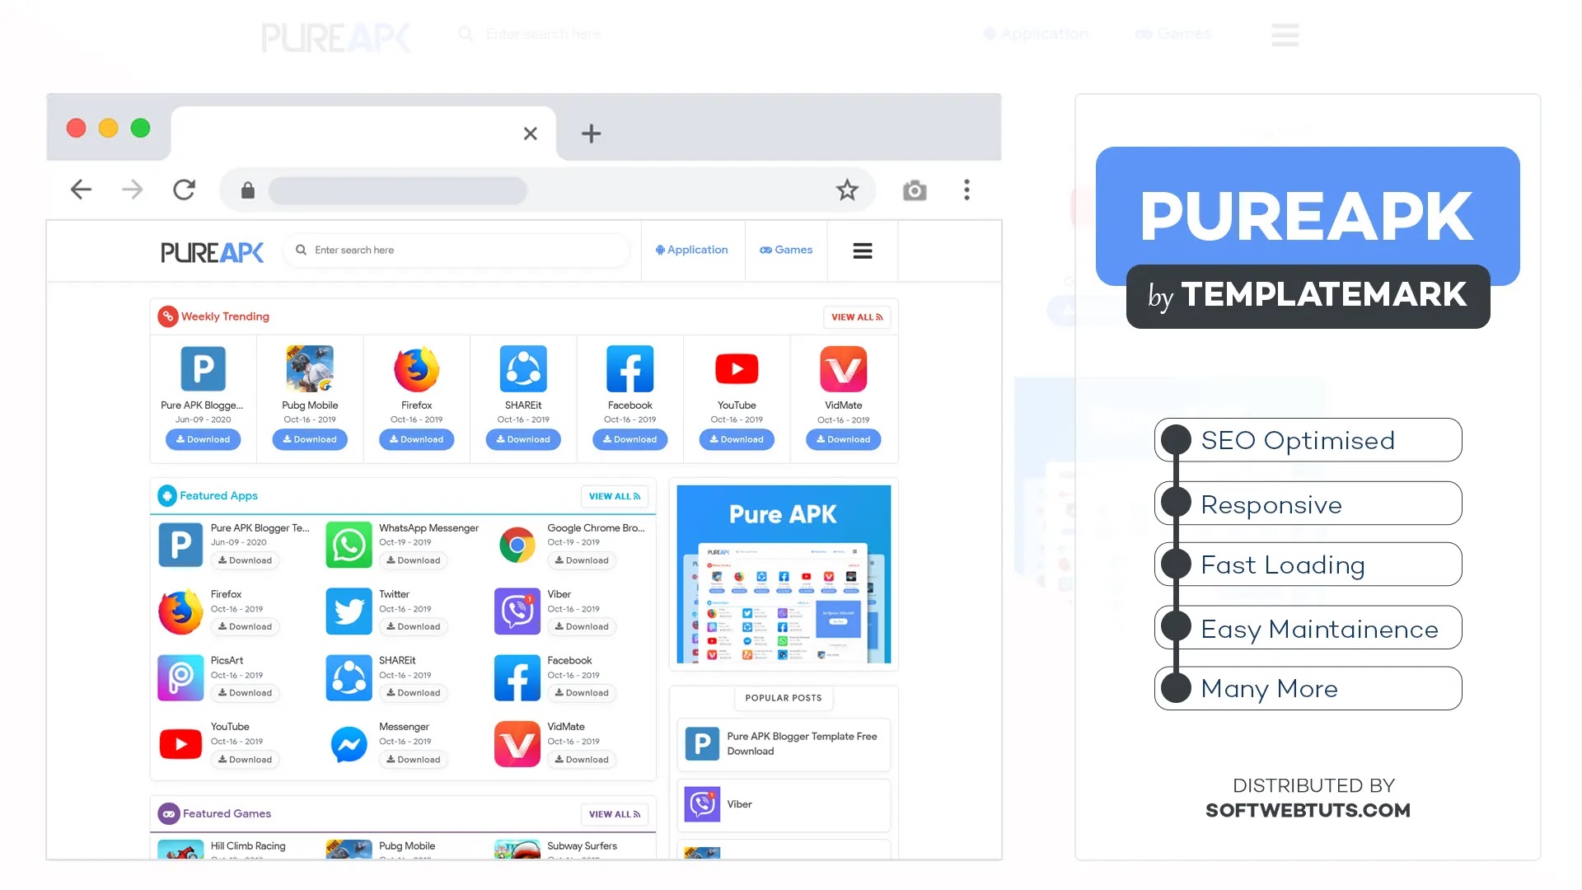This screenshot has height=890, width=1582.
Task: Click the PUBG Mobile app icon
Action: (x=310, y=368)
